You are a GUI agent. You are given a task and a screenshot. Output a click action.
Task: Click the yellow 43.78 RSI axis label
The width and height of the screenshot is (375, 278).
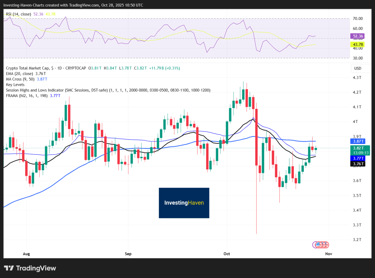358,44
